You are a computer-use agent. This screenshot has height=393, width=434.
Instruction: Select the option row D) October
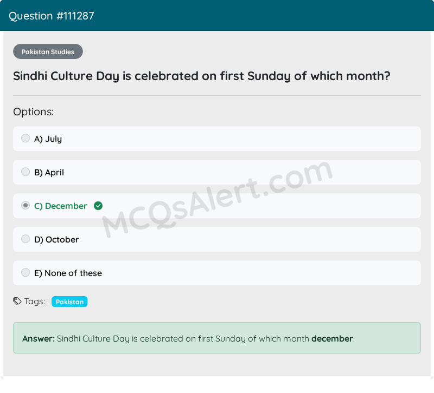pos(217,239)
